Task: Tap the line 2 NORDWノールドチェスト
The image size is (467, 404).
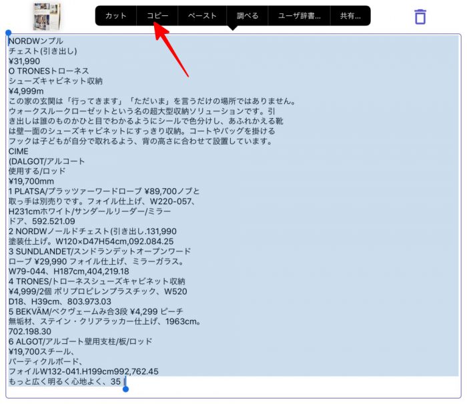Action: pyautogui.click(x=93, y=231)
